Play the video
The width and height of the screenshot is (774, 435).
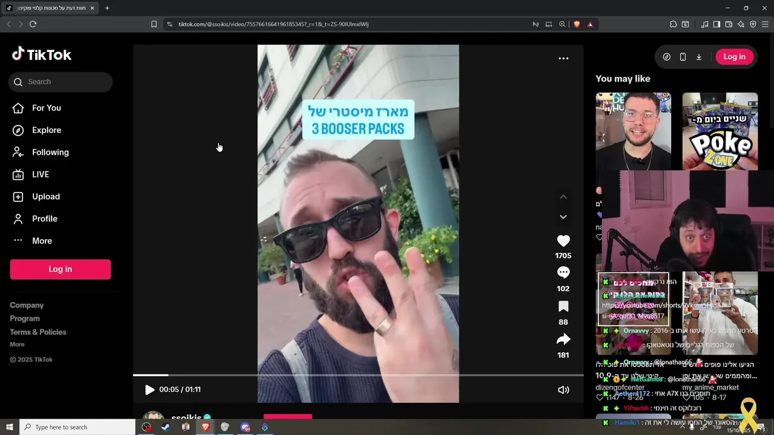tap(149, 390)
